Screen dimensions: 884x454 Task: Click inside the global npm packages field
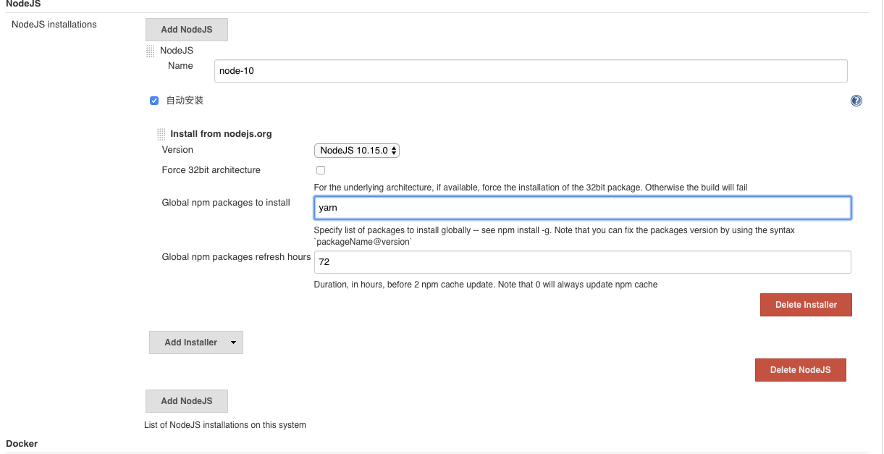(x=583, y=208)
